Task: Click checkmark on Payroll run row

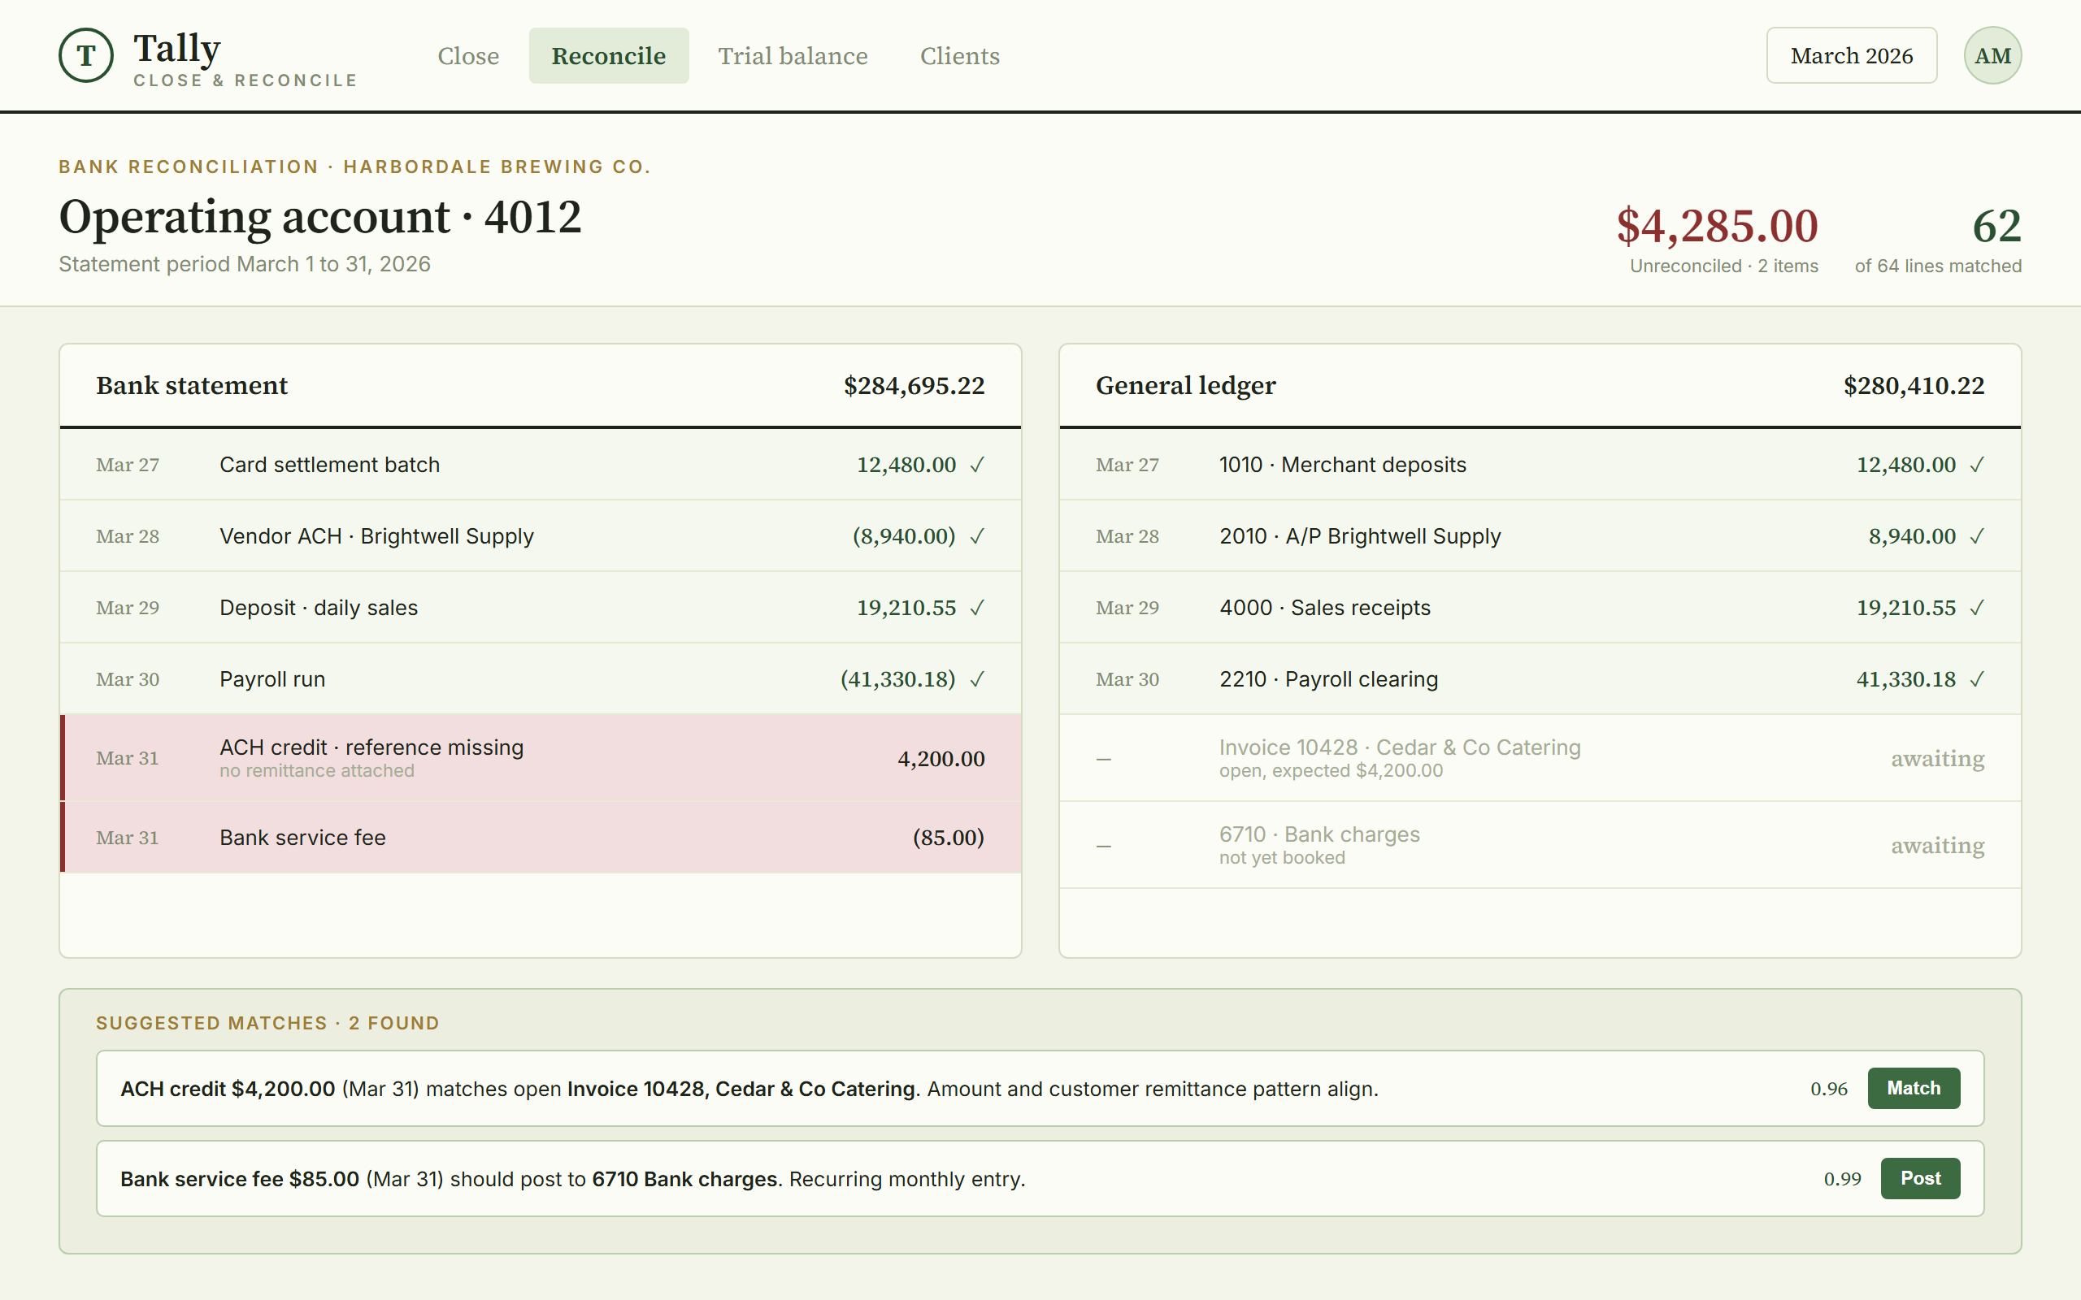Action: (977, 679)
